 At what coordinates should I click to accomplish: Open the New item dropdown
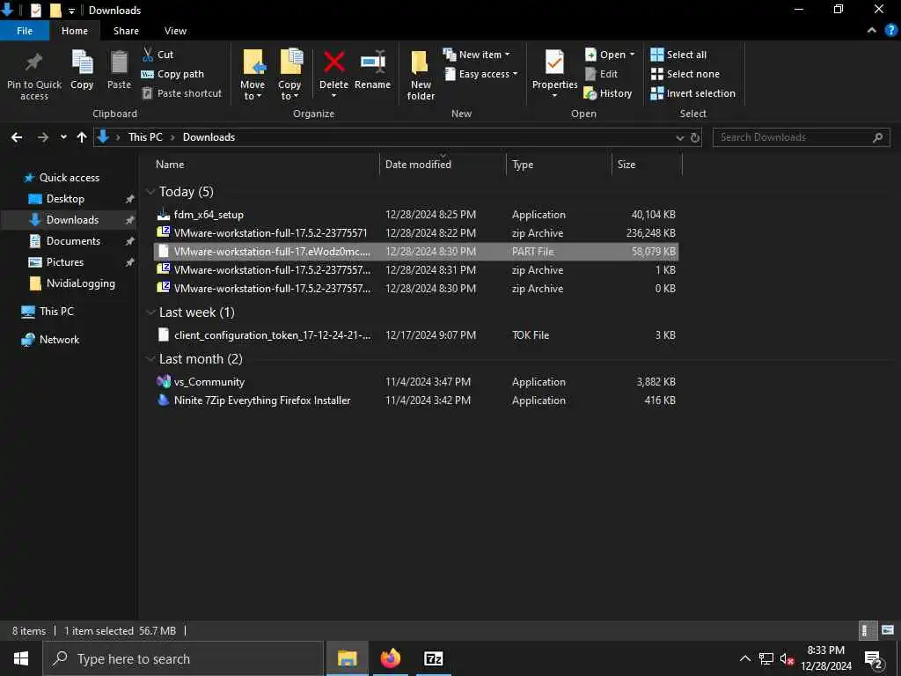tap(476, 55)
